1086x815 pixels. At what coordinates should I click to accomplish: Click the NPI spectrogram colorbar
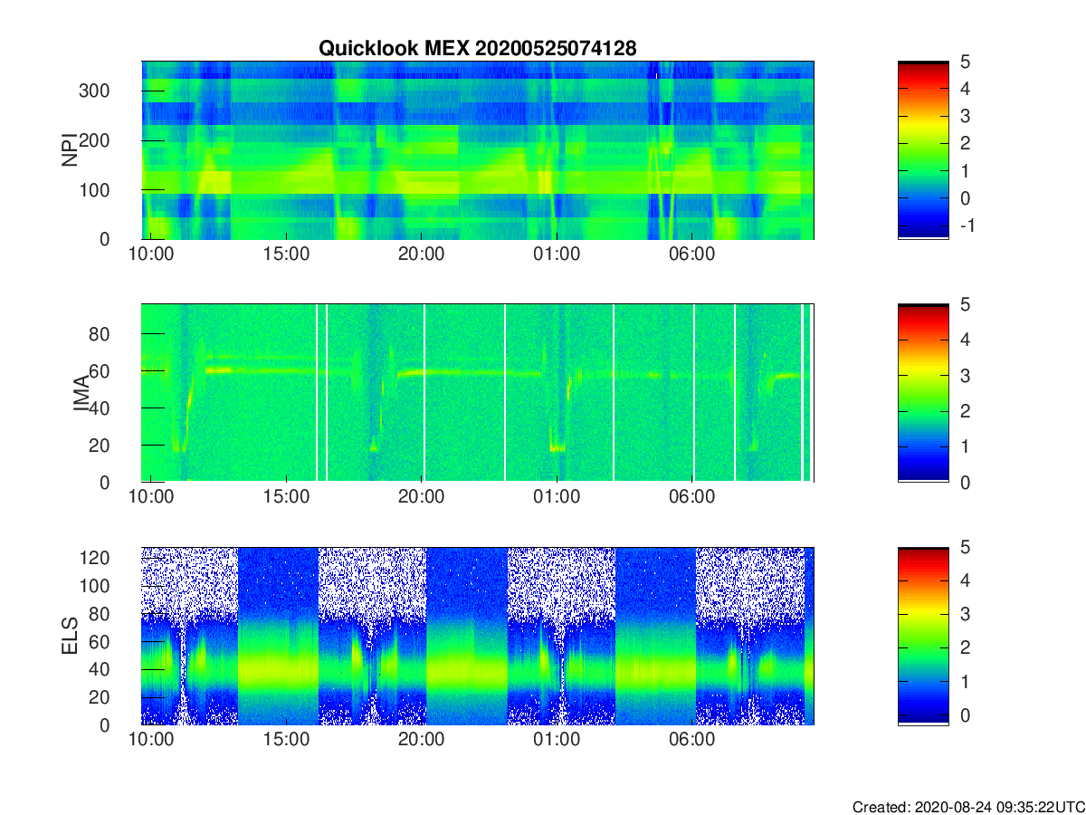click(x=923, y=150)
